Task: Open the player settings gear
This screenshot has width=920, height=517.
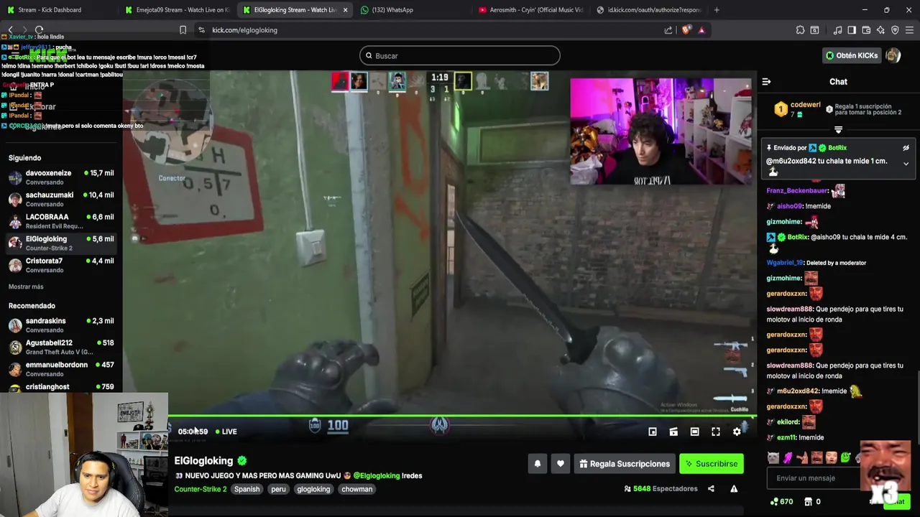Action: pyautogui.click(x=737, y=432)
